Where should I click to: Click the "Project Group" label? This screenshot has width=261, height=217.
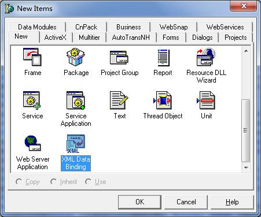120,73
